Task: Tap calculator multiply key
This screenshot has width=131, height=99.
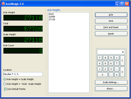Action: tap(117, 63)
